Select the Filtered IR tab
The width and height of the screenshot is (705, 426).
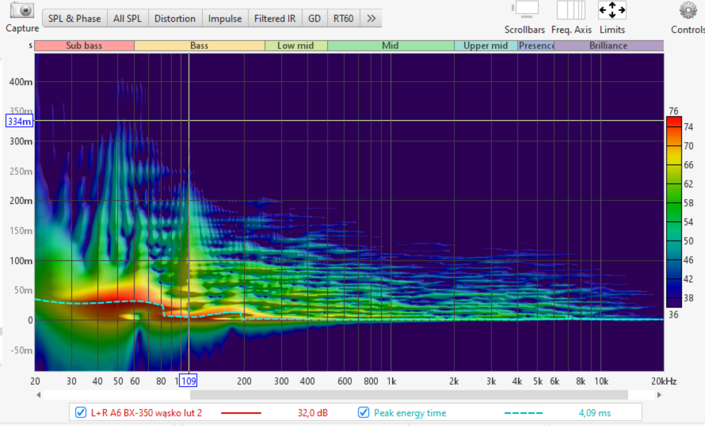[275, 18]
